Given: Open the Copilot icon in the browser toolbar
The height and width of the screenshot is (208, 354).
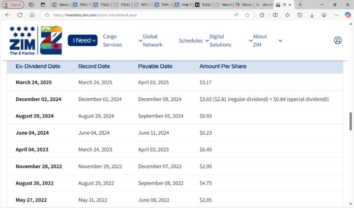Looking at the screenshot, I should tap(348, 15).
